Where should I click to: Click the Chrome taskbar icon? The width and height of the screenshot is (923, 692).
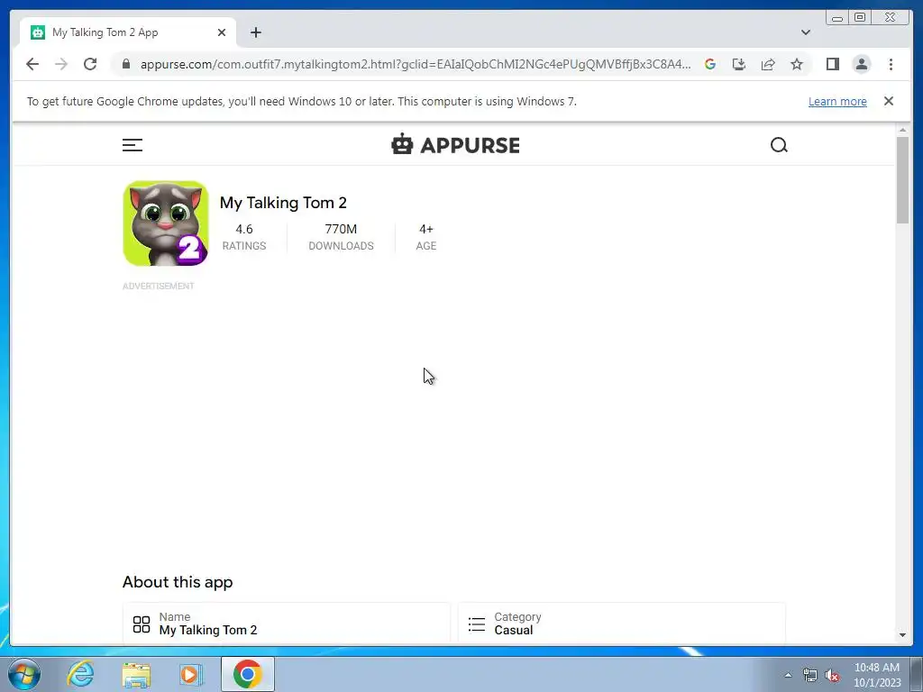pos(247,674)
